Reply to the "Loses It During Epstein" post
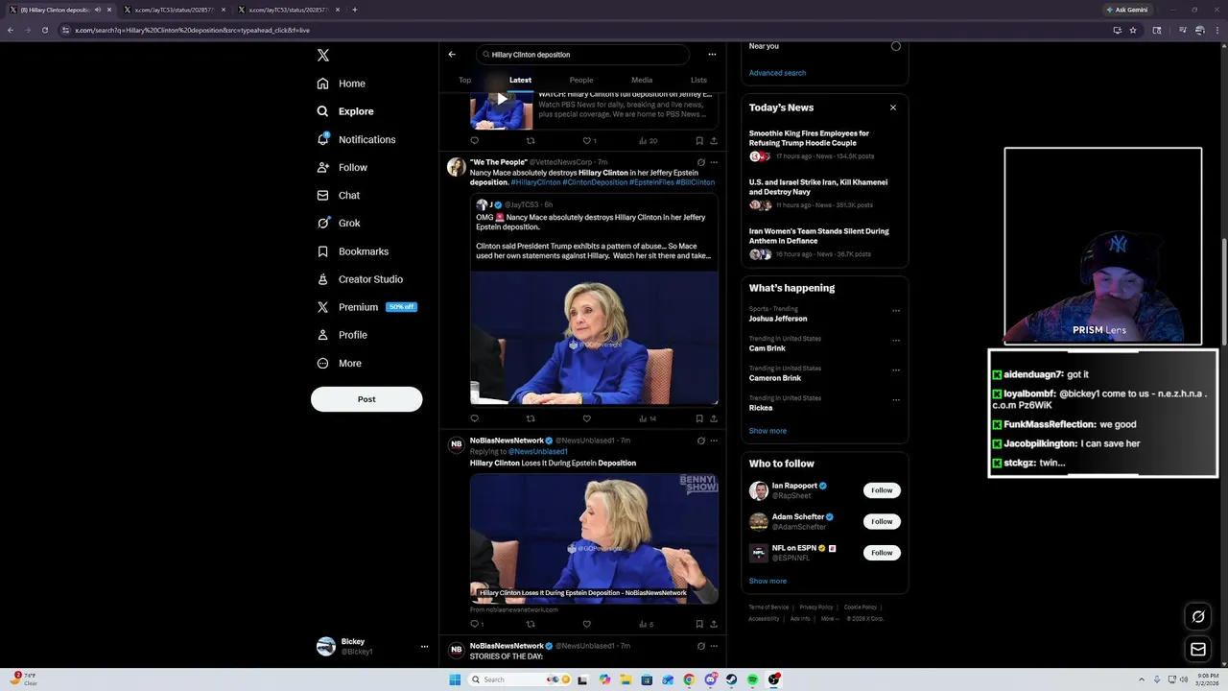This screenshot has height=691, width=1228. click(x=476, y=624)
